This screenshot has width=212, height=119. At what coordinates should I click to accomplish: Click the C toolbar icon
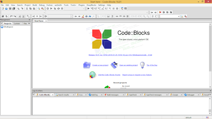pyautogui.click(x=156, y=16)
